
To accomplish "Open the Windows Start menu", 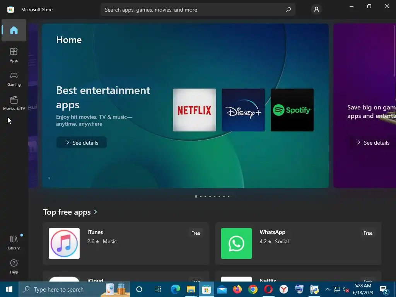I will pyautogui.click(x=9, y=289).
